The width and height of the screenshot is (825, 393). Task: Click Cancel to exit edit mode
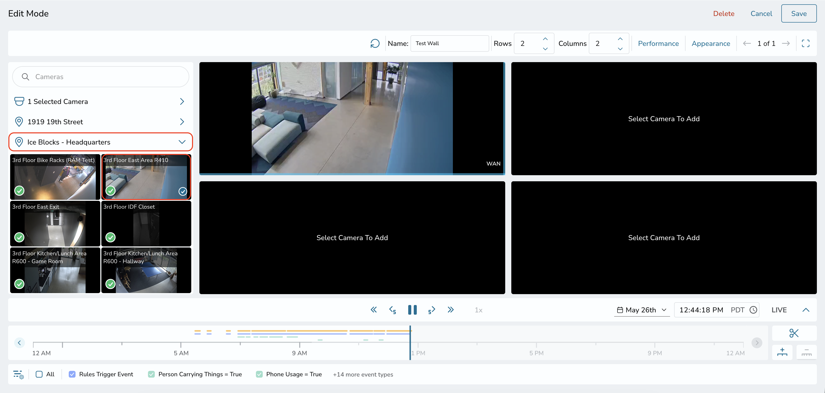(761, 13)
